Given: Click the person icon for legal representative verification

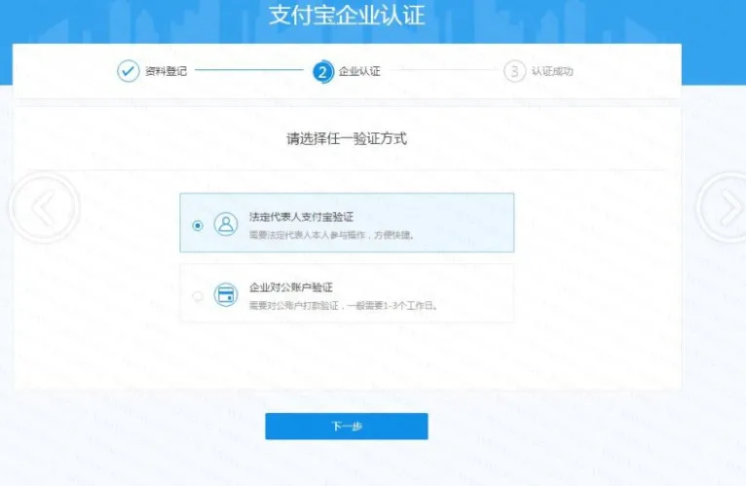Looking at the screenshot, I should [226, 224].
